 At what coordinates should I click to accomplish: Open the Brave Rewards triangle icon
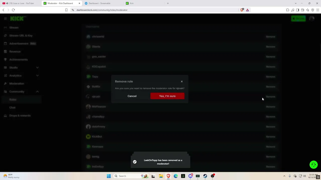click(247, 10)
